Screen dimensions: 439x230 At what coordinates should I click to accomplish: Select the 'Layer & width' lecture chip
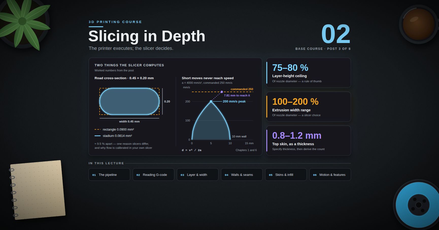pyautogui.click(x=198, y=175)
